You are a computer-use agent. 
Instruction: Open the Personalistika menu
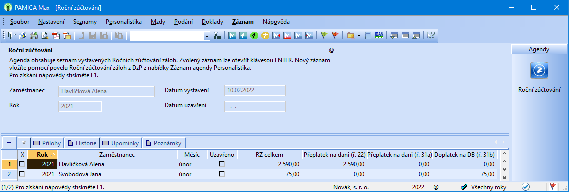click(x=123, y=22)
